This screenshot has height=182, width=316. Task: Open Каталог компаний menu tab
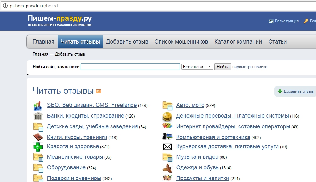coord(238,42)
